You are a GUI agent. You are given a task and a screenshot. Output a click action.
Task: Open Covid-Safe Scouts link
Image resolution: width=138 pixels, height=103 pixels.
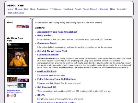[x=48, y=54]
